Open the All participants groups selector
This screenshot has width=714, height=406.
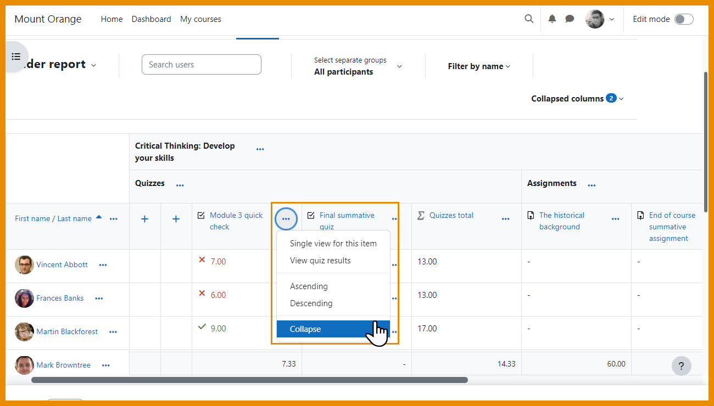358,66
